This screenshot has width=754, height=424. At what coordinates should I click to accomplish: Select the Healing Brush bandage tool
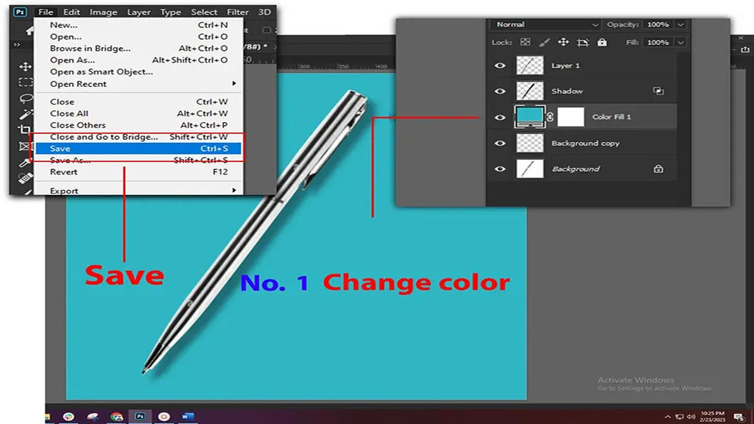[25, 178]
